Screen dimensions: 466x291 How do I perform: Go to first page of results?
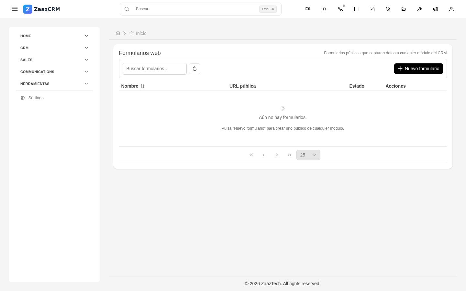coord(251,155)
